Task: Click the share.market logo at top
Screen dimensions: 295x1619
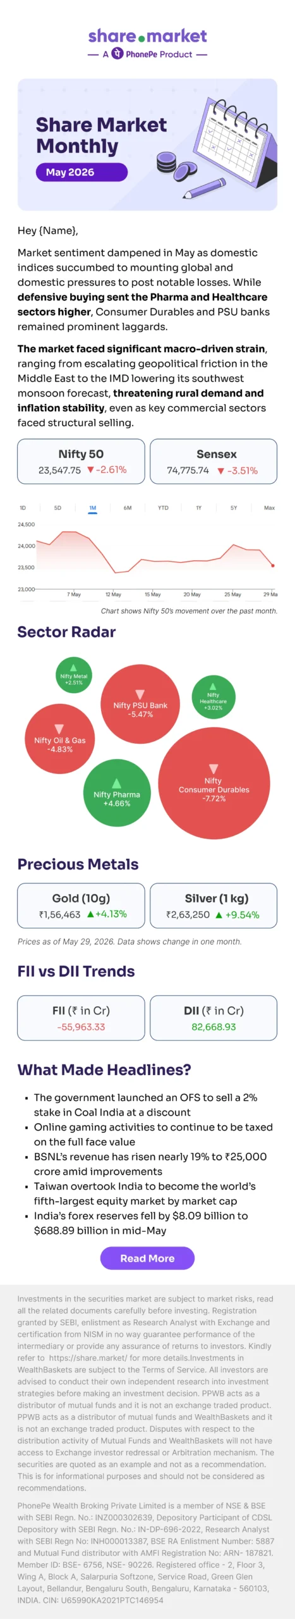Action: tap(147, 36)
